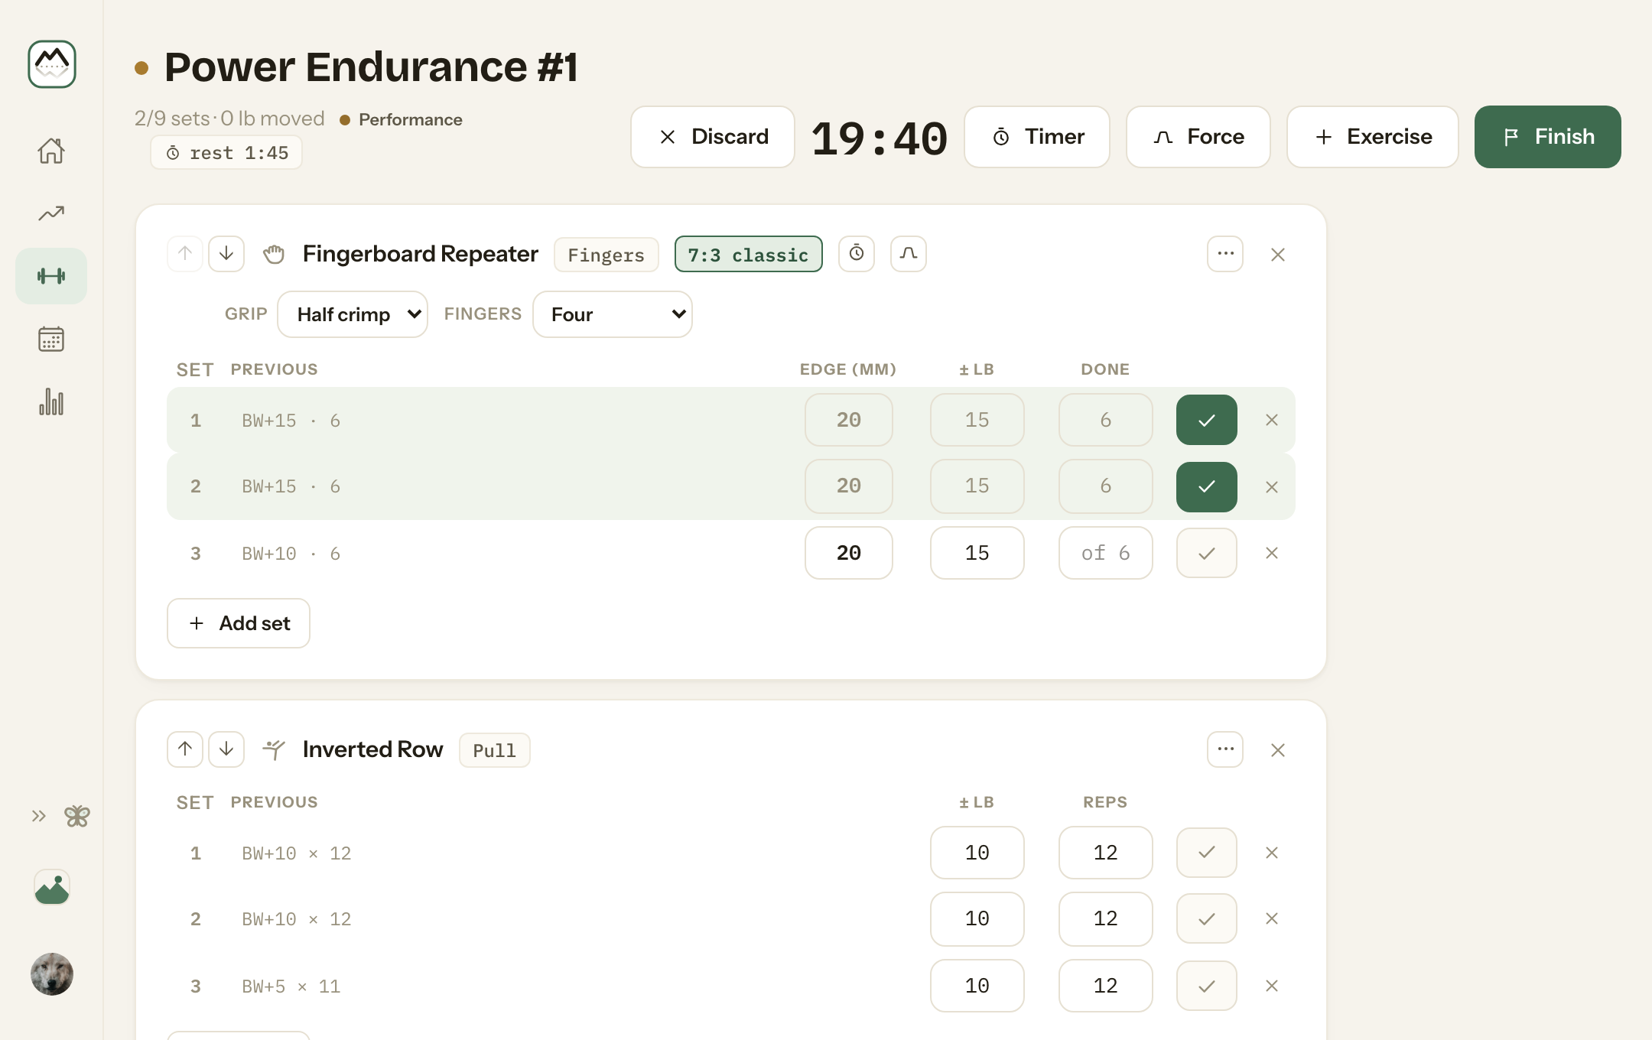
Task: Discard the workout
Action: pyautogui.click(x=713, y=137)
